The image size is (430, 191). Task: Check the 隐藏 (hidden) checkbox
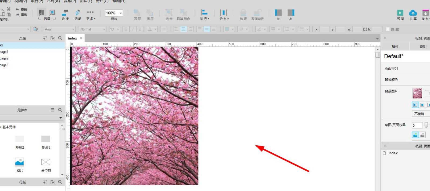tap(388, 29)
